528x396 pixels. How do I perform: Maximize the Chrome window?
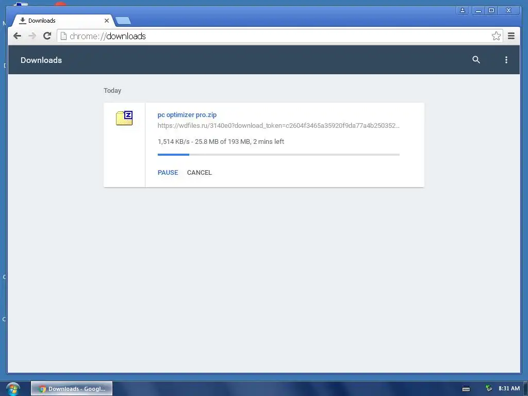coord(491,10)
